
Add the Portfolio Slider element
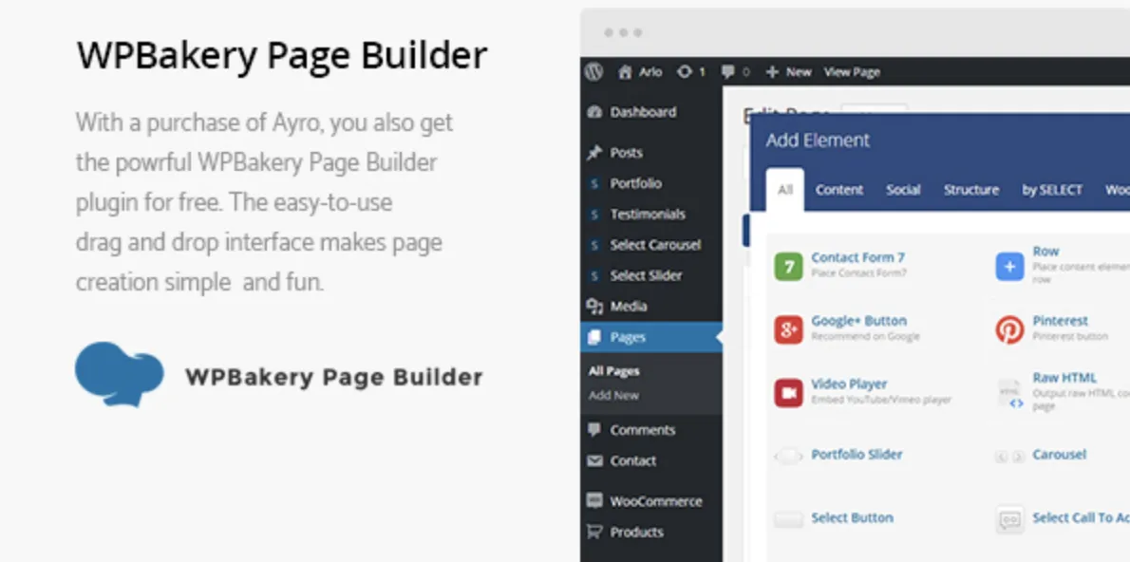tap(857, 455)
